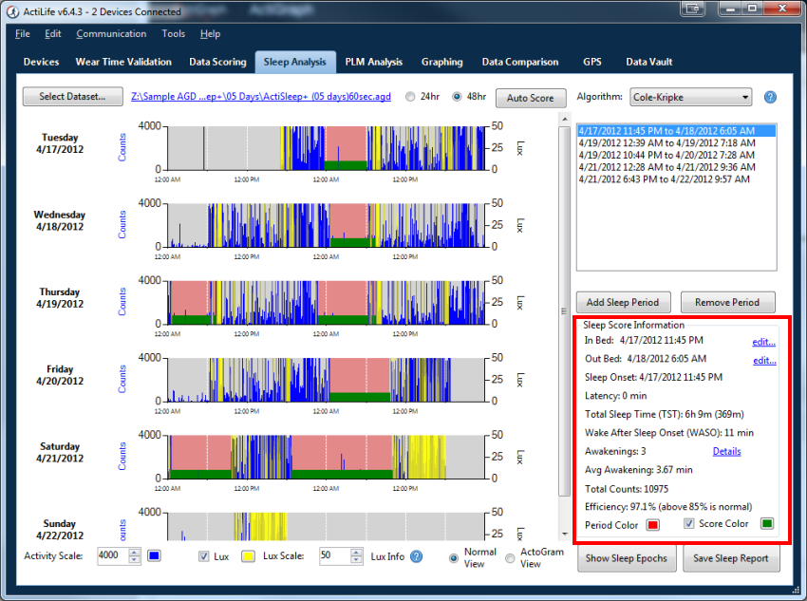Click the Lux Info help icon
This screenshot has width=807, height=601.
(416, 556)
